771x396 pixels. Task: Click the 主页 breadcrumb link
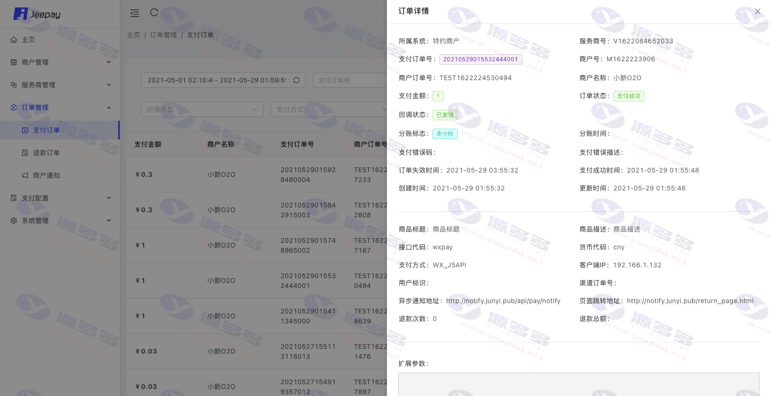(133, 35)
